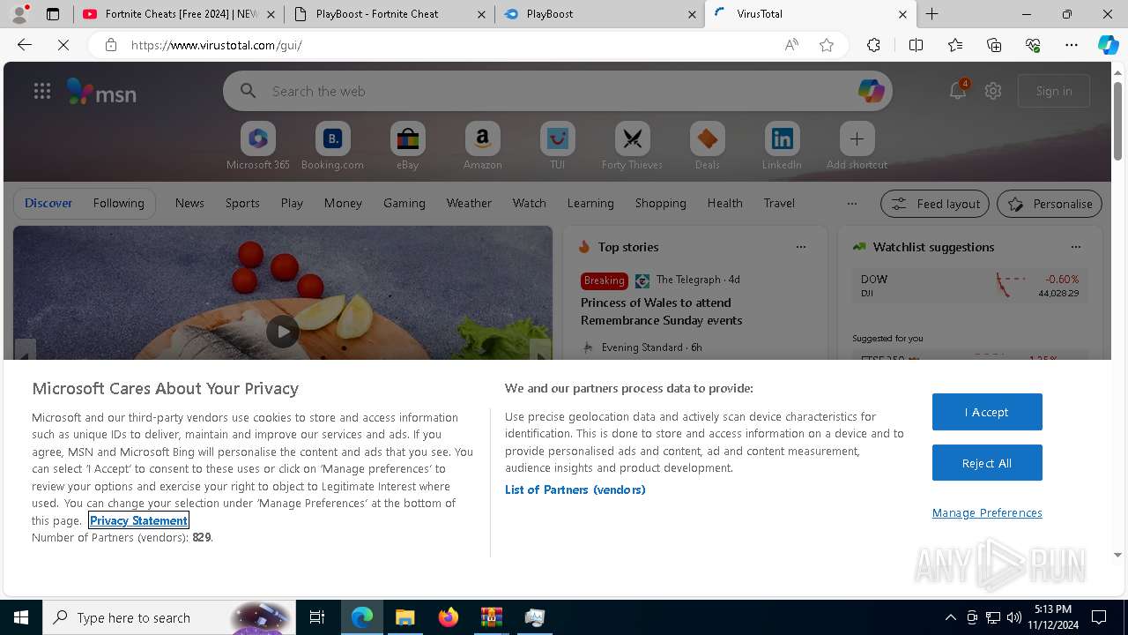The width and height of the screenshot is (1128, 635).
Task: Open the Edge profile avatar
Action: point(19,14)
